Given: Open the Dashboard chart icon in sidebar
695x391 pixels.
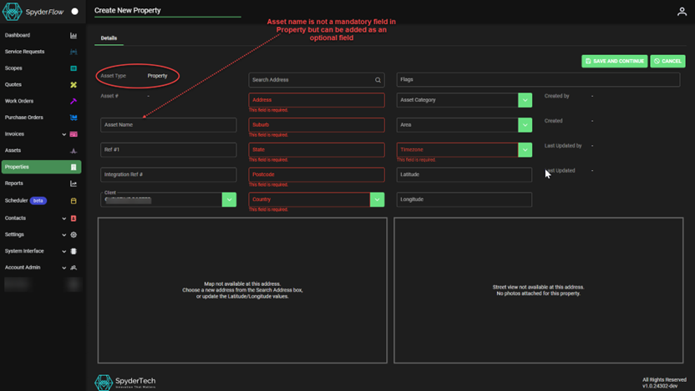Looking at the screenshot, I should (74, 36).
